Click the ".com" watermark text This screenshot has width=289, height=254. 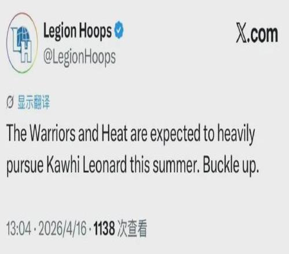point(263,35)
